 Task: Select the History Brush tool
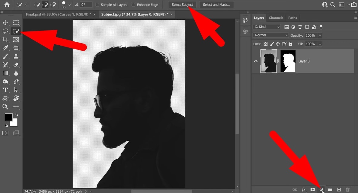pyautogui.click(x=5, y=65)
